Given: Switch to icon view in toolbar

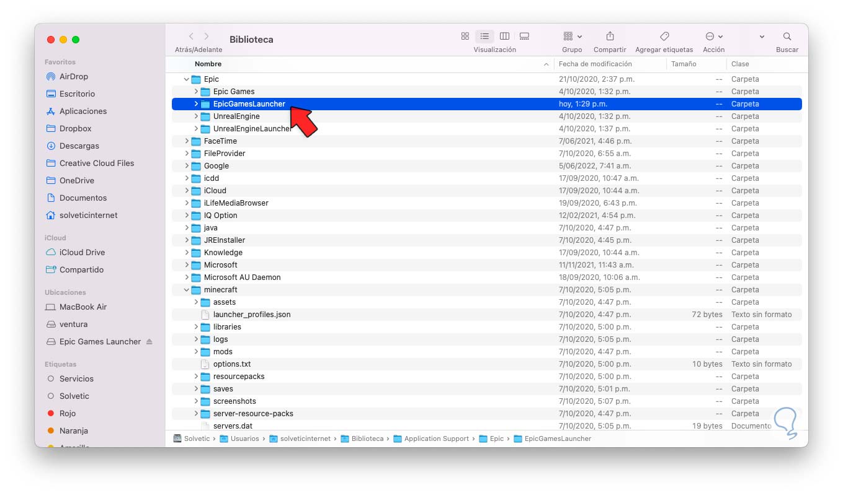Looking at the screenshot, I should 465,37.
